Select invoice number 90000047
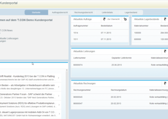 (x=78, y=104)
